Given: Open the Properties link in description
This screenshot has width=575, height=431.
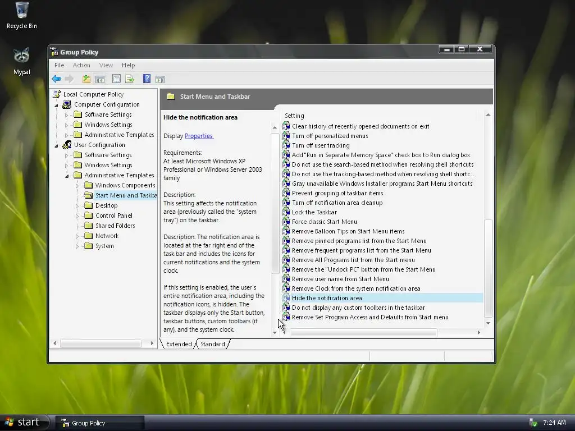Looking at the screenshot, I should 199,136.
